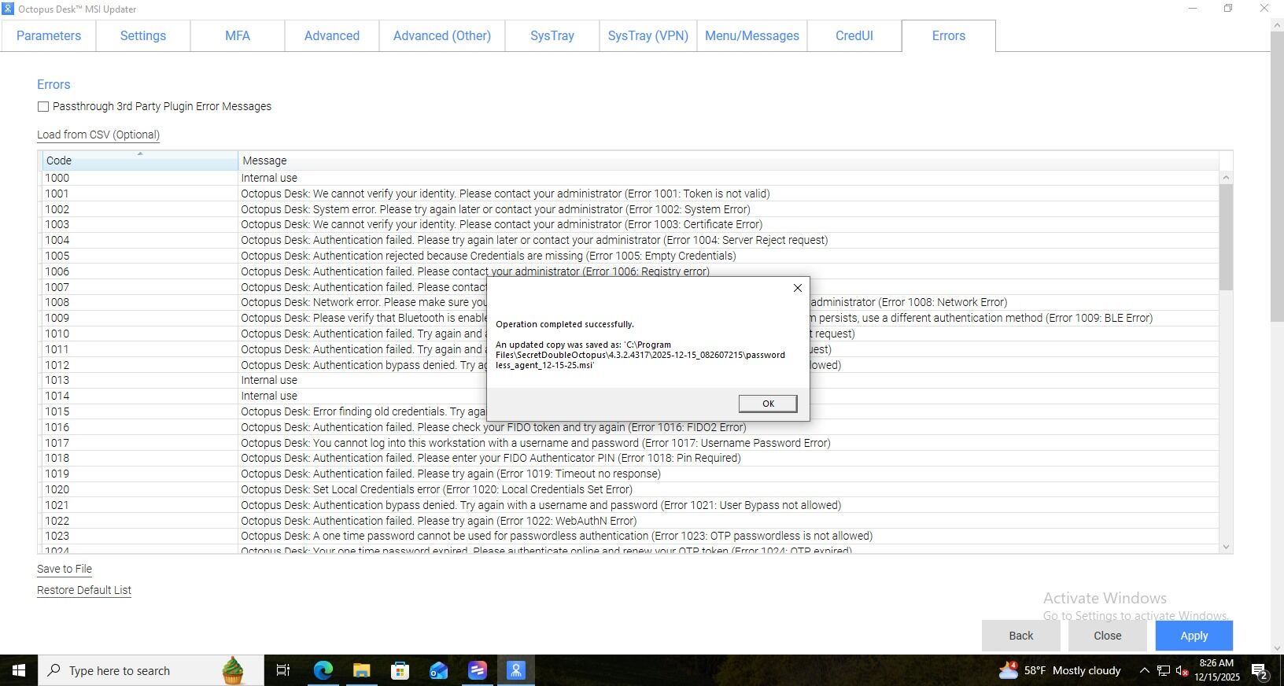Sort by the Code column header

140,160
